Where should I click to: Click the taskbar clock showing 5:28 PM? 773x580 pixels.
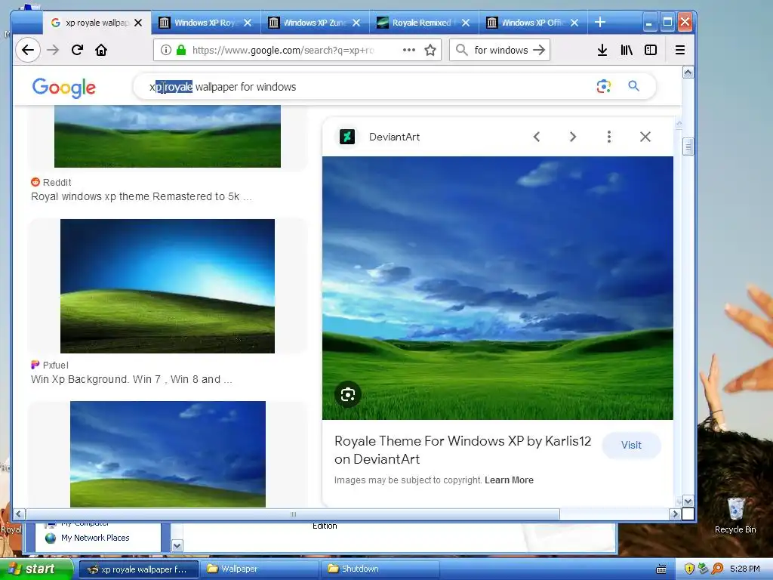click(x=745, y=569)
